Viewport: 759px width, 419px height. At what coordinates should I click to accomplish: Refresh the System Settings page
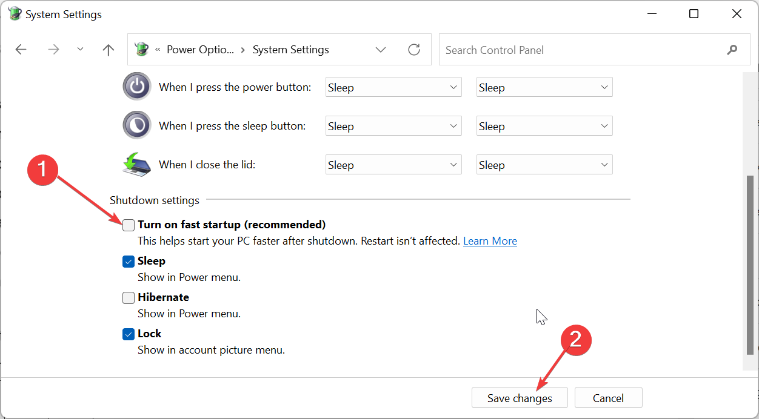coord(414,50)
